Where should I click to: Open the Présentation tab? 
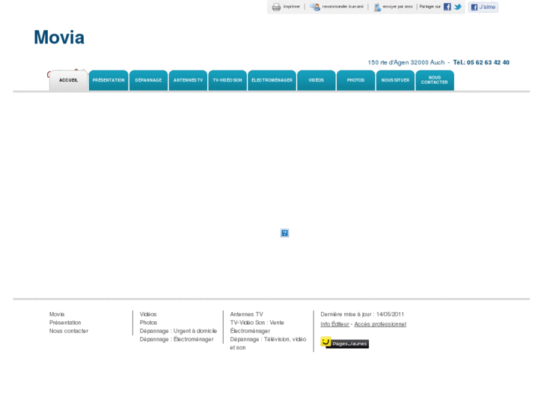tap(109, 81)
